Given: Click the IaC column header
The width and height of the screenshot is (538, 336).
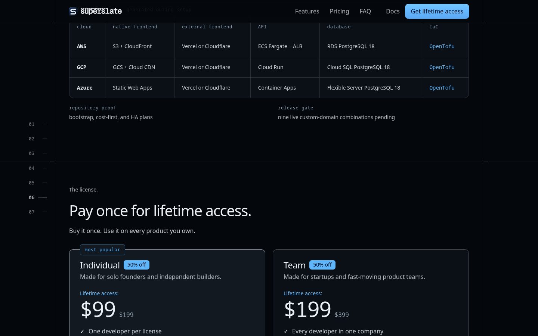Looking at the screenshot, I should pyautogui.click(x=434, y=27).
